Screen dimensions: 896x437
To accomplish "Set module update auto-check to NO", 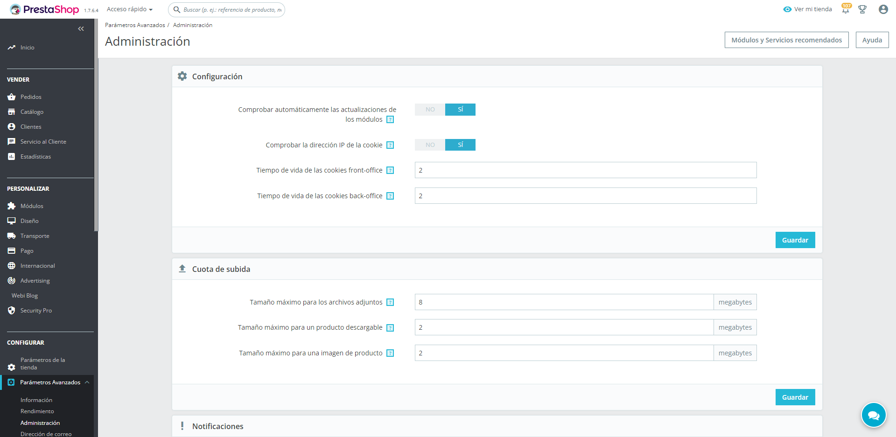I will pos(430,110).
